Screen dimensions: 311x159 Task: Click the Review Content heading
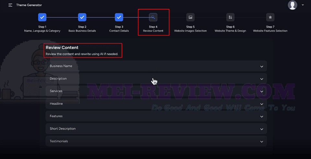tap(62, 48)
